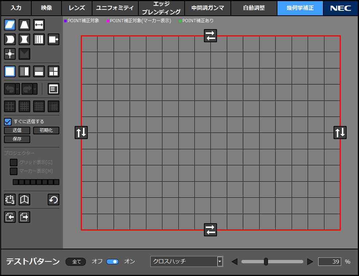Viewport: 359px width, 276px height.
Task: Click the 保存 button
Action: pyautogui.click(x=17, y=139)
